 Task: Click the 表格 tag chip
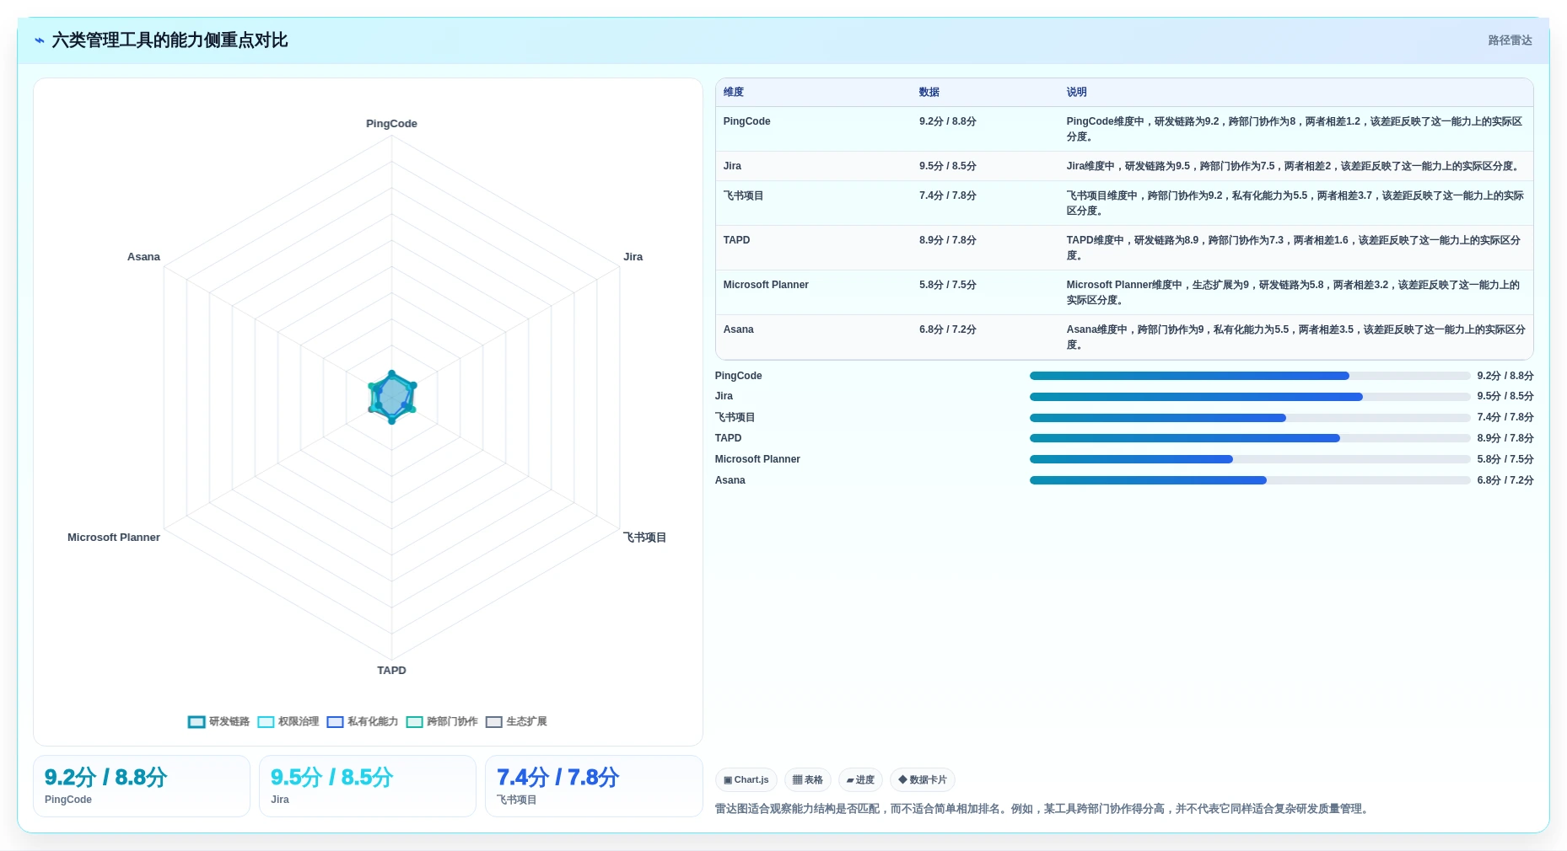[x=808, y=780]
